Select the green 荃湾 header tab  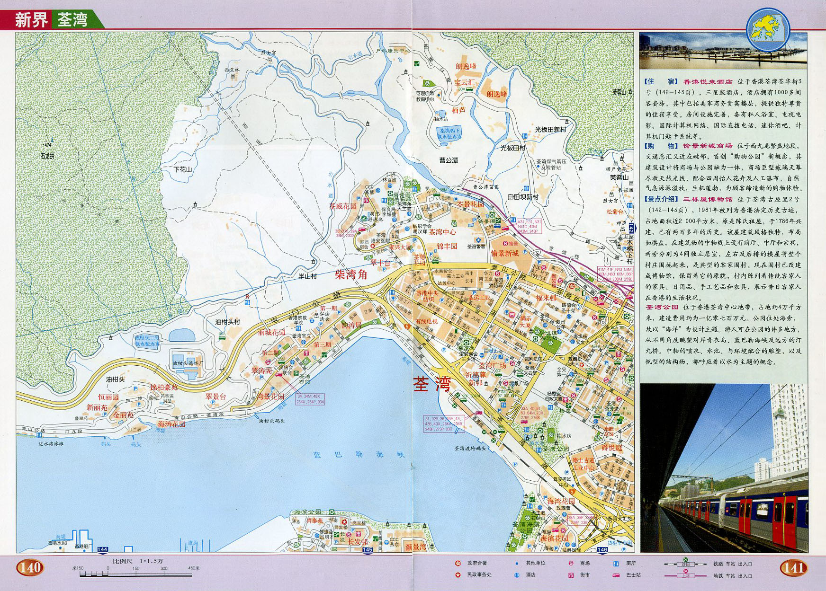[x=72, y=20]
